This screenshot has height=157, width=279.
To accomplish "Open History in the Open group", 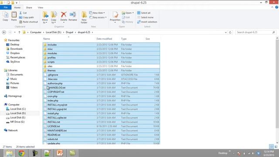I will tap(127, 22).
